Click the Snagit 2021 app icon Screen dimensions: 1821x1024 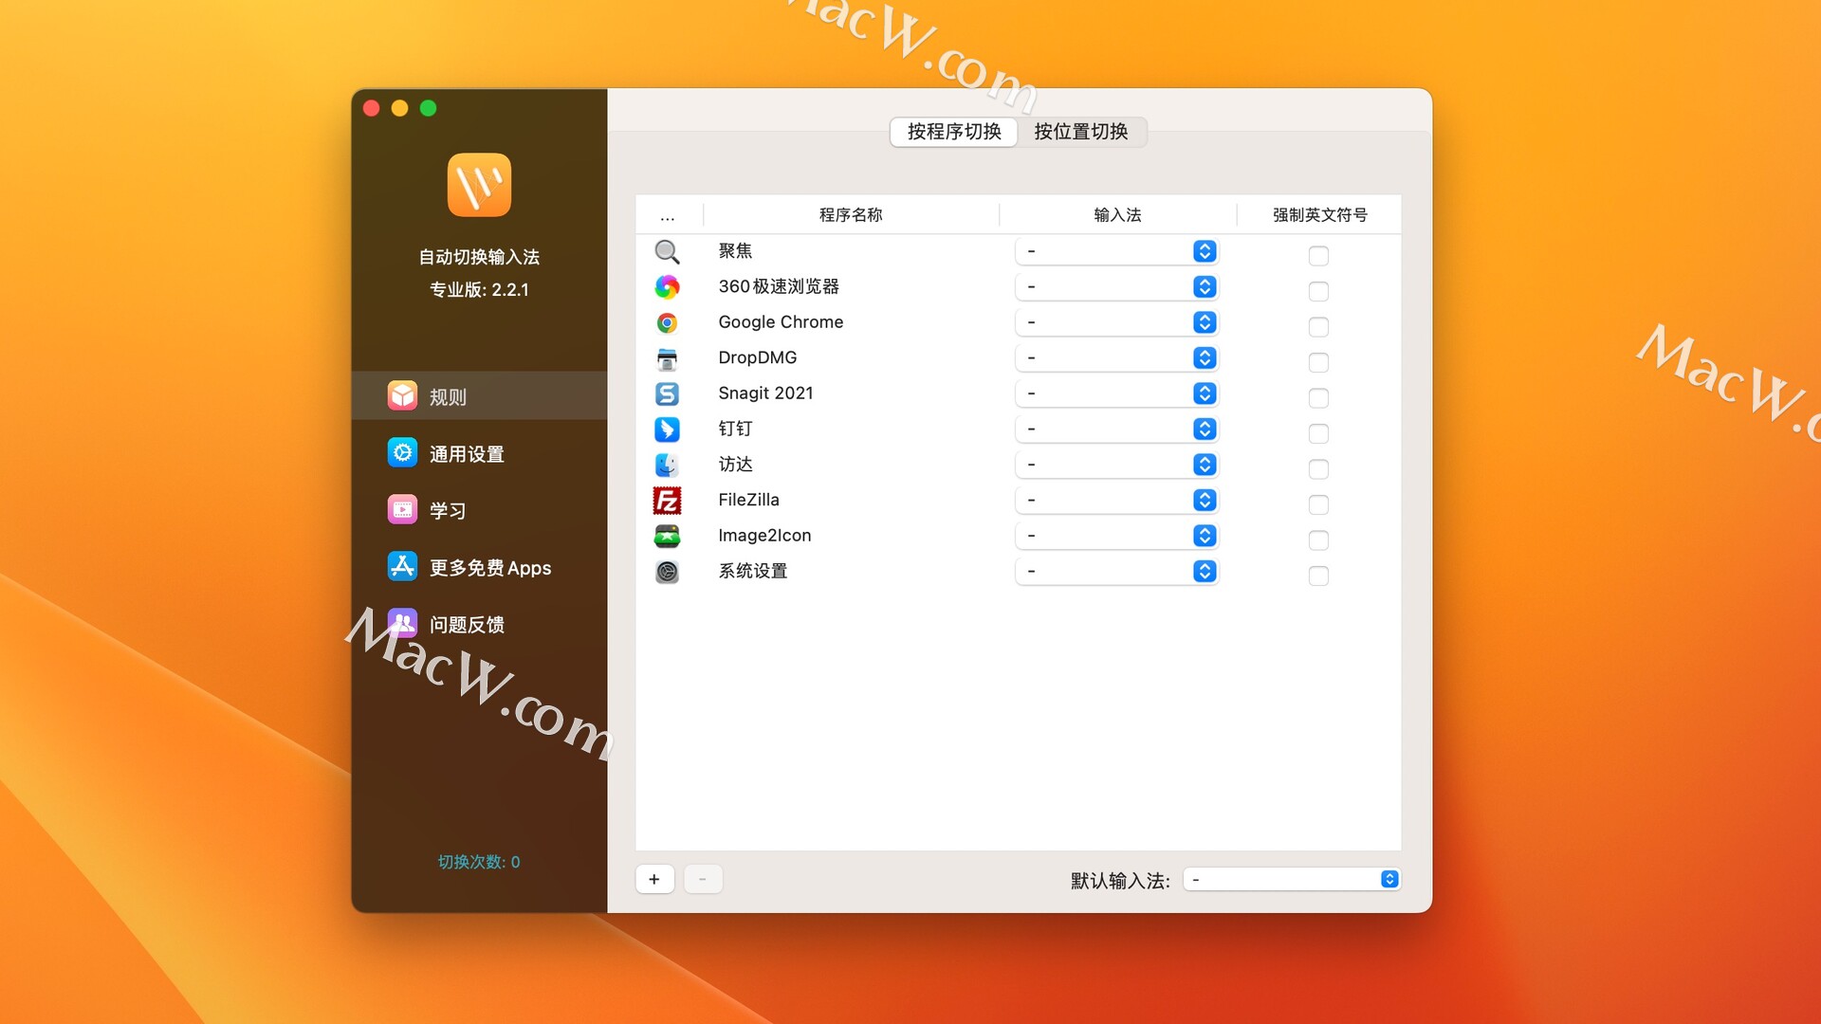pyautogui.click(x=667, y=393)
